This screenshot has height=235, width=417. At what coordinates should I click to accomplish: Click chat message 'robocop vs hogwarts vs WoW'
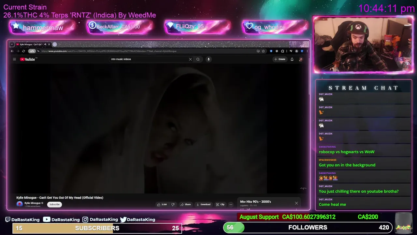click(347, 152)
